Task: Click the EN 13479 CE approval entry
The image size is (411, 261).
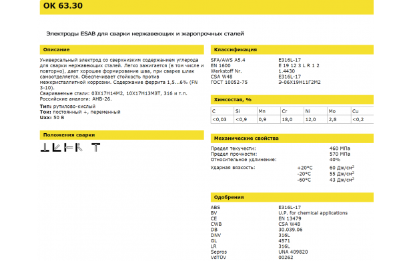Action: 290,218
